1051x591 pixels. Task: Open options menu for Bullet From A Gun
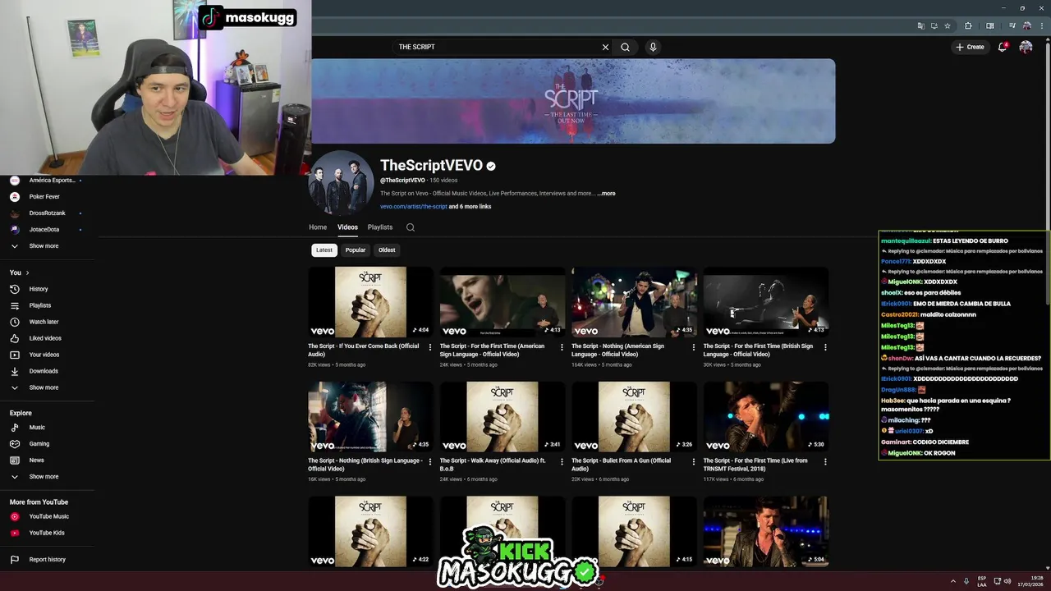coord(693,461)
